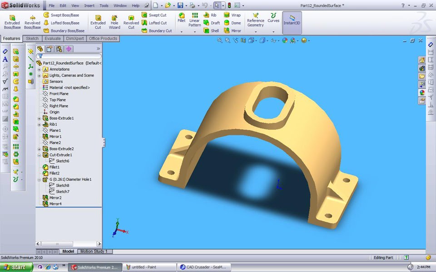The image size is (436, 272).
Task: Open the Insert menu
Action: click(89, 5)
